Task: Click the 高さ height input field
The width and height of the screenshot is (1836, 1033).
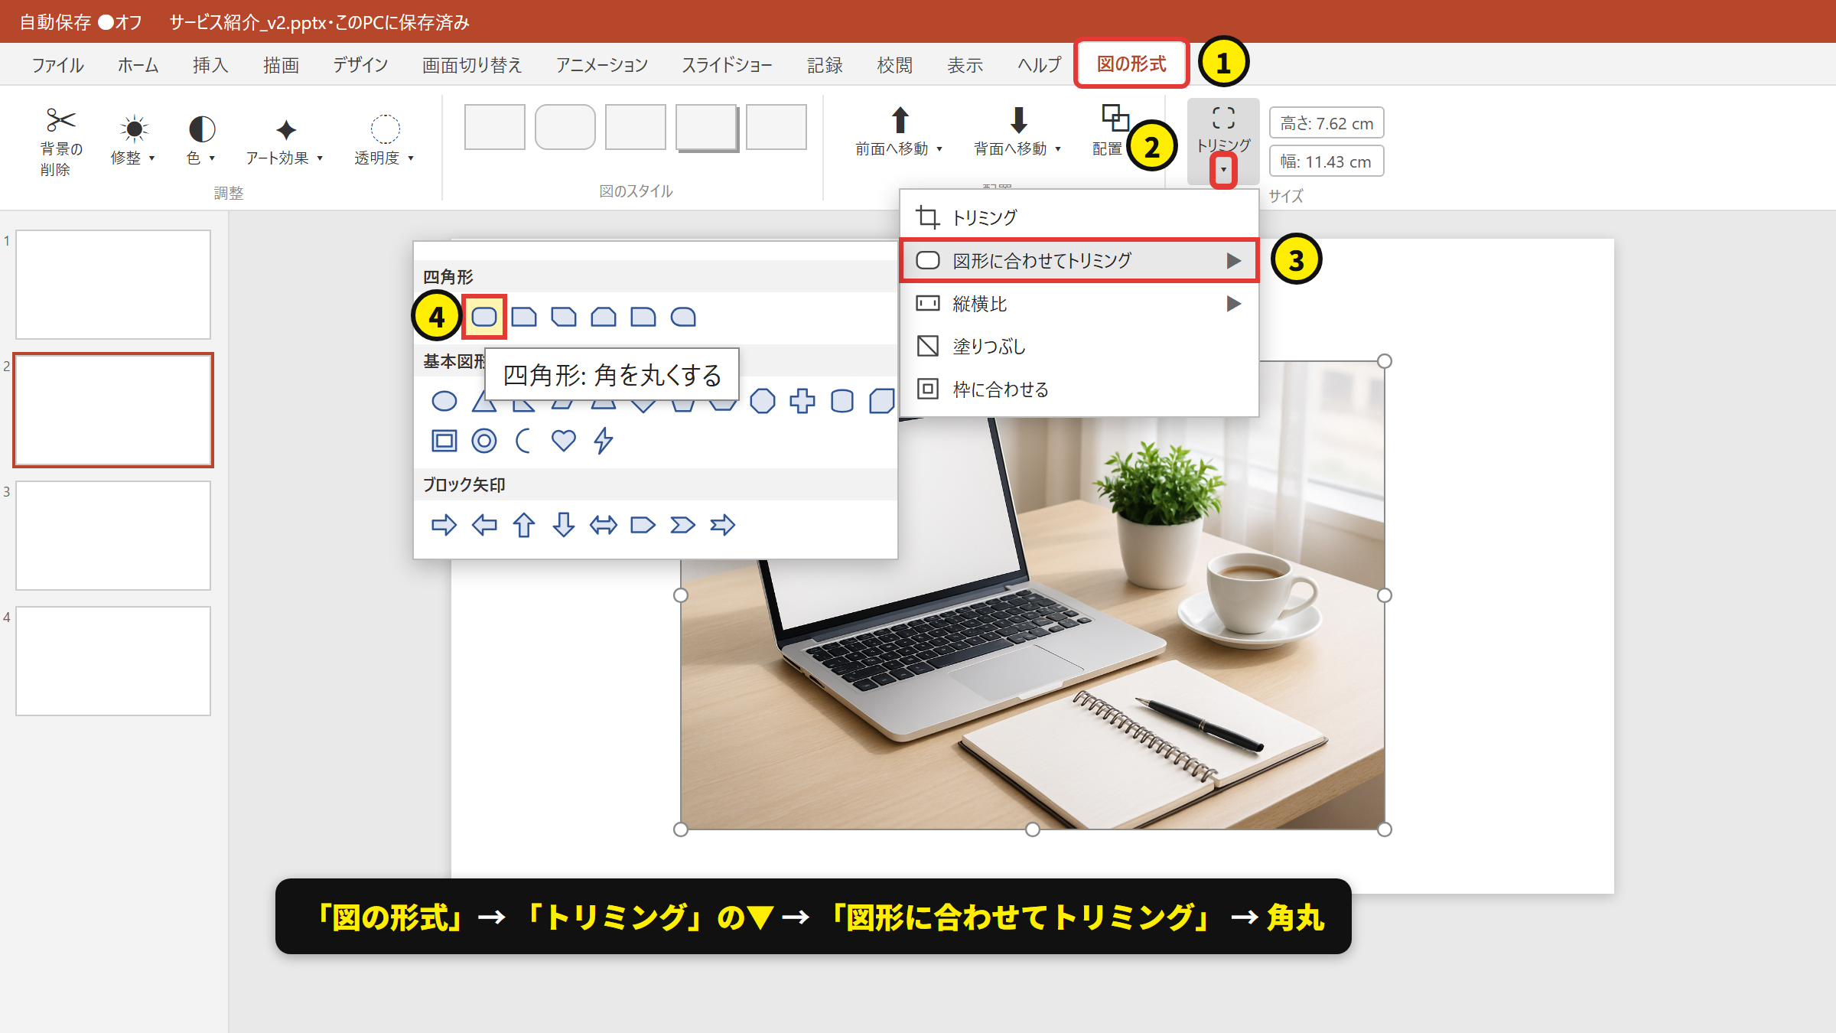Action: 1327,123
